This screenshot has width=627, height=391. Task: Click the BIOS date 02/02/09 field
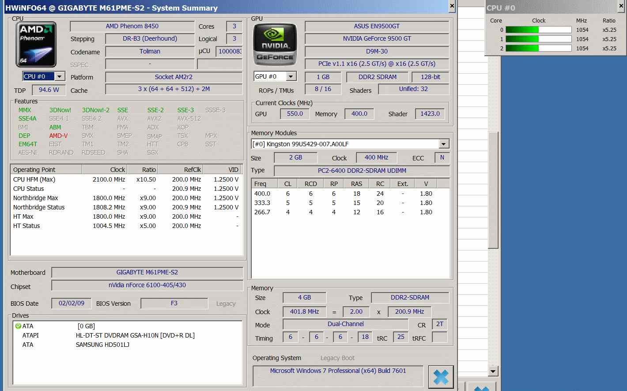pyautogui.click(x=72, y=304)
